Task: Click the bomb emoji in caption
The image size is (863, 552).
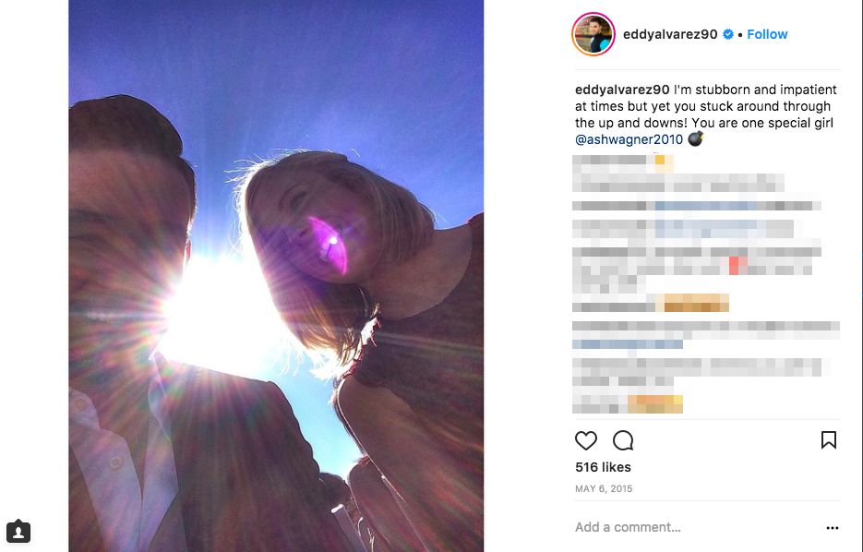Action: [696, 138]
